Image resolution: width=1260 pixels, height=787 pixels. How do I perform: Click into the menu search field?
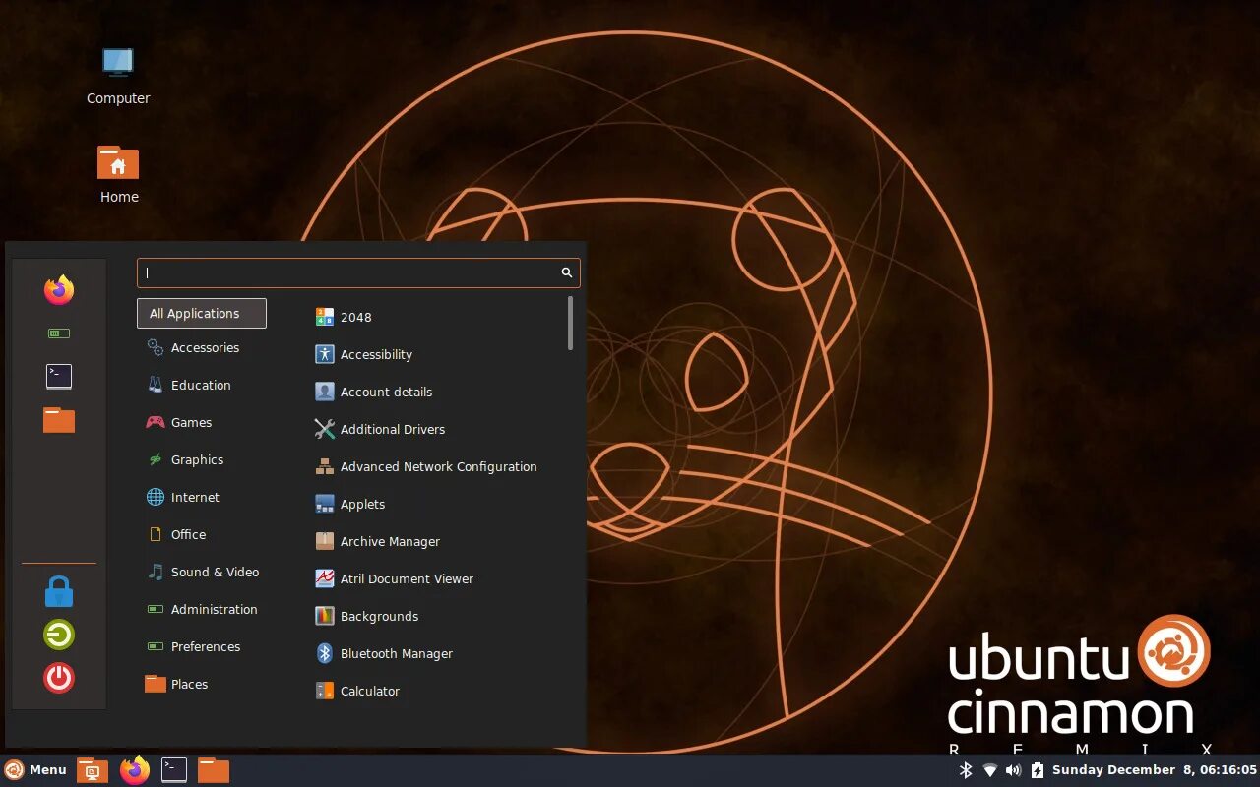pyautogui.click(x=358, y=272)
